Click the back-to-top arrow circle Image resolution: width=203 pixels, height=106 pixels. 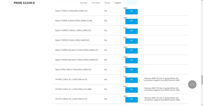click(x=192, y=84)
